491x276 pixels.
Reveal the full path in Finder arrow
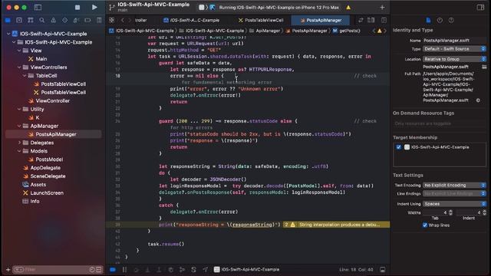(478, 100)
